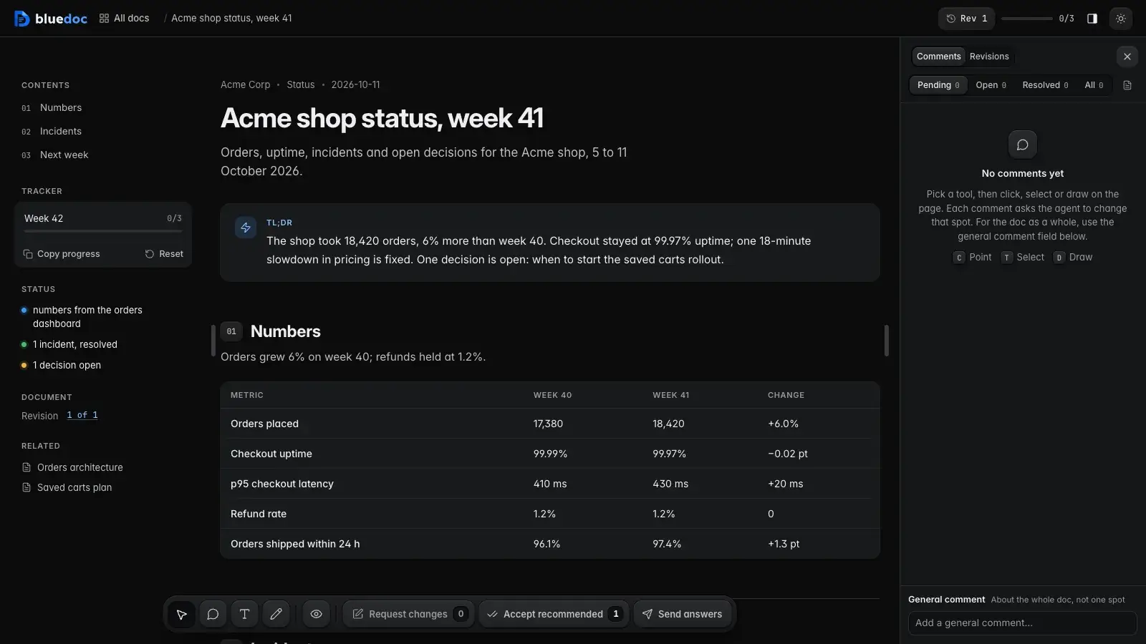Toggle the eye visibility icon in toolbar
Image resolution: width=1146 pixels, height=644 pixels.
click(x=317, y=614)
